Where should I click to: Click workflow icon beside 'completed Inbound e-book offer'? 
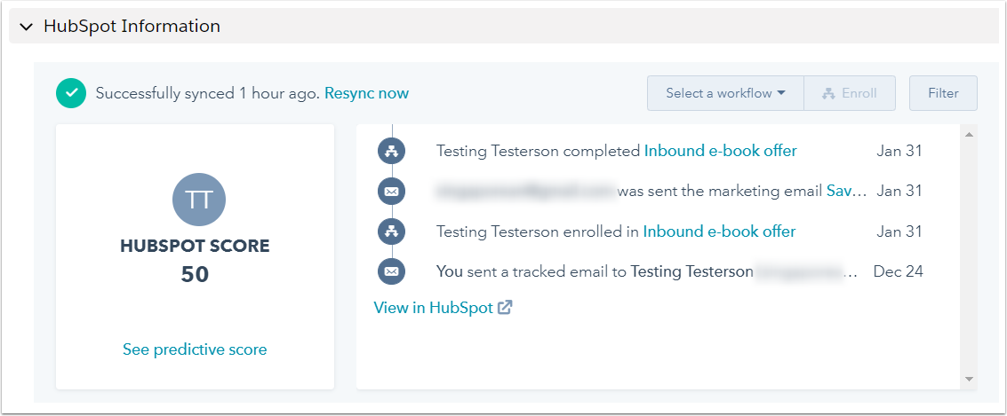[x=391, y=151]
